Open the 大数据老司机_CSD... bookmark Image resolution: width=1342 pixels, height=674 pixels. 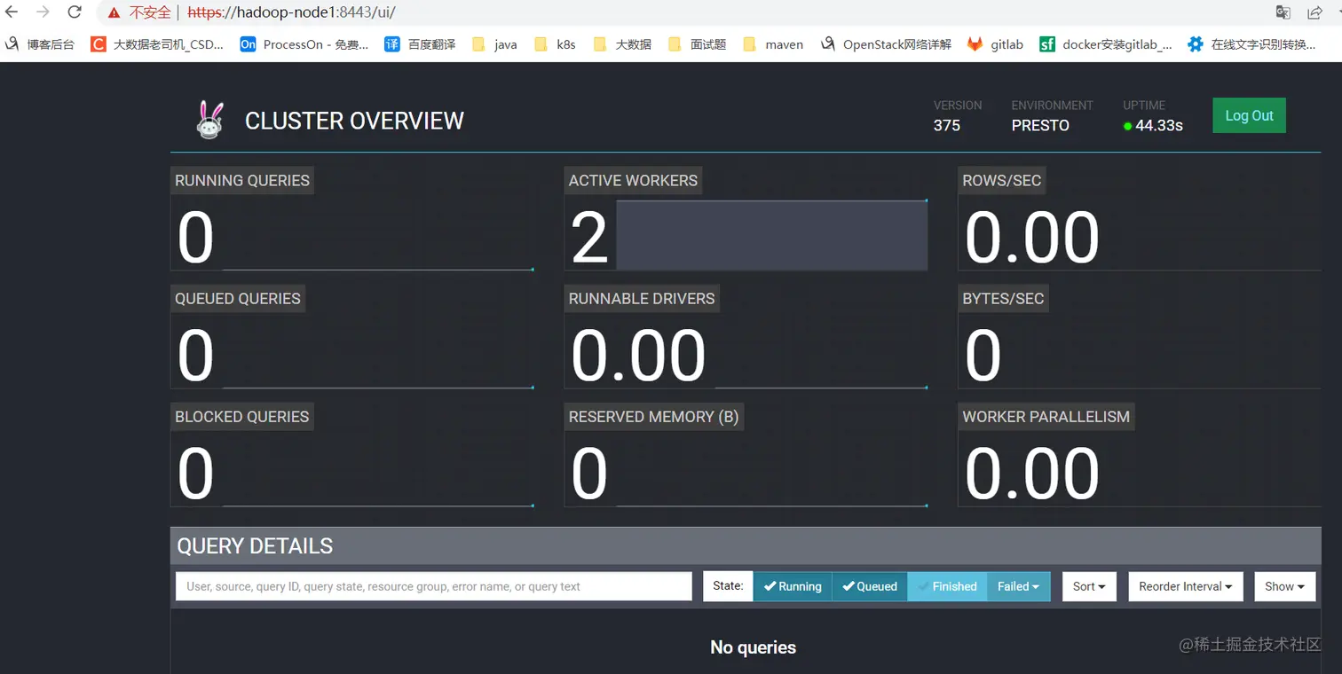pos(157,43)
